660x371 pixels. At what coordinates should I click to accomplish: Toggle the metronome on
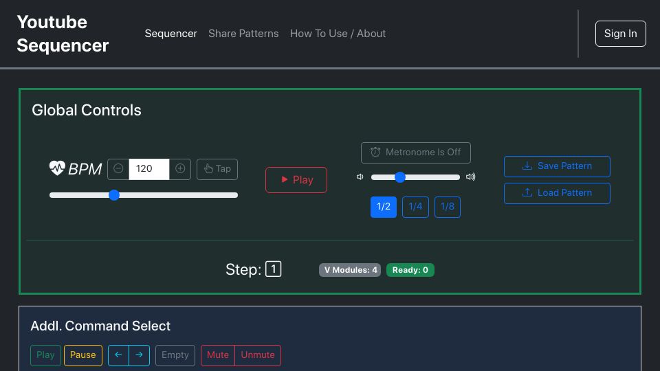click(x=415, y=153)
